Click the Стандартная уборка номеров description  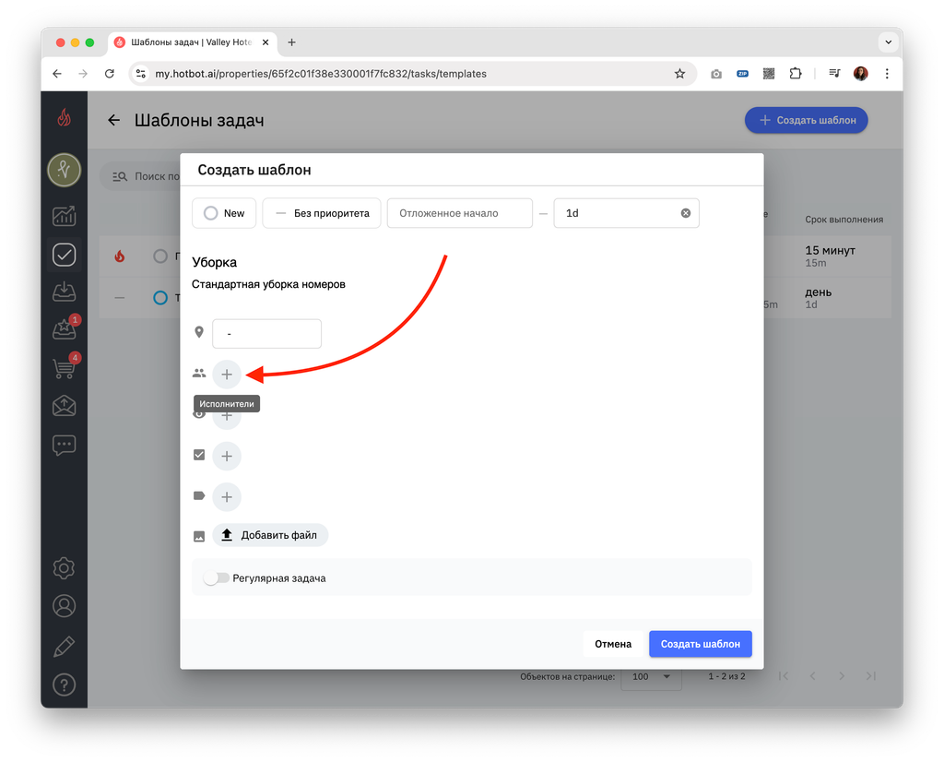coord(268,284)
